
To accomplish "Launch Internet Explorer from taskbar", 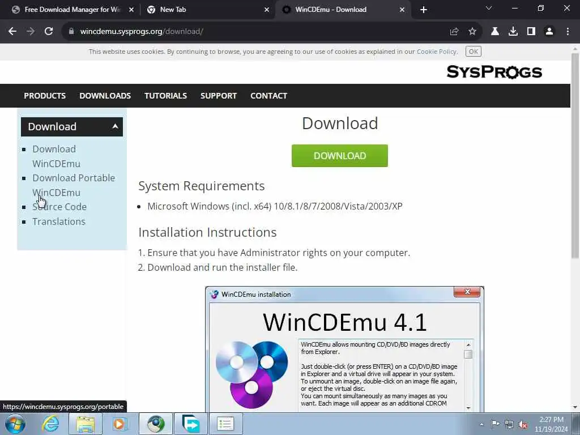I will pos(50,424).
